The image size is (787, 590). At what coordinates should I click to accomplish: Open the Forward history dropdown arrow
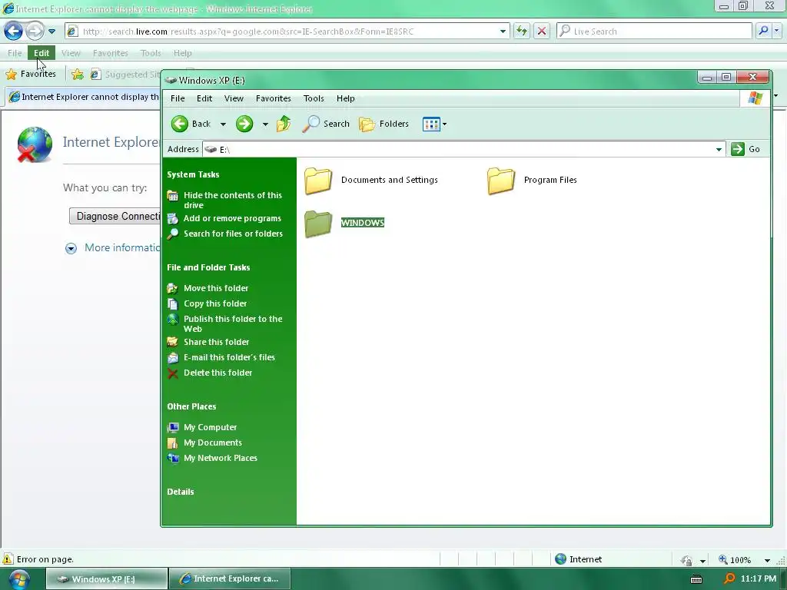[x=265, y=124]
